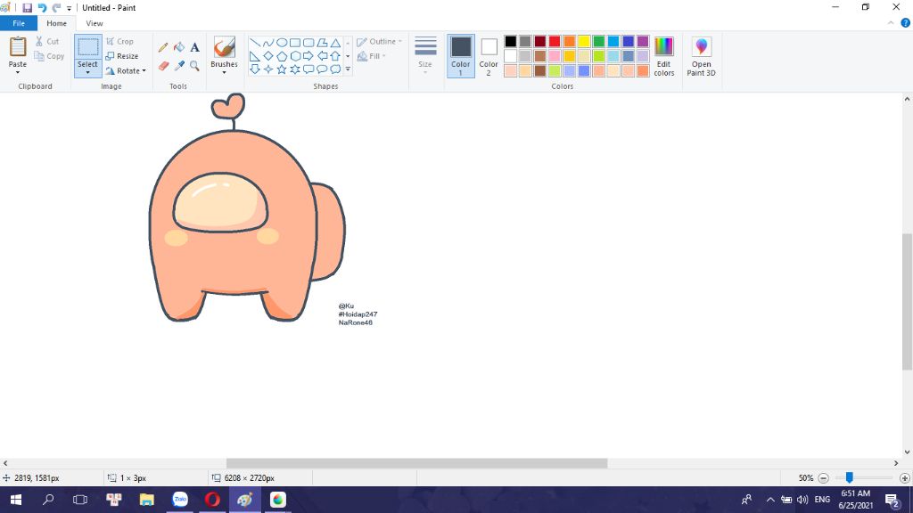The width and height of the screenshot is (913, 513).
Task: Pick the Triangle shape
Action: point(335,43)
